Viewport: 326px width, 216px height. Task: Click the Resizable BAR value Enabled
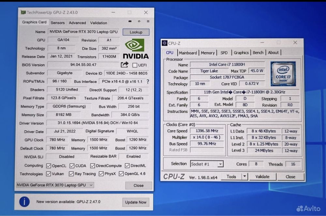(x=133, y=156)
